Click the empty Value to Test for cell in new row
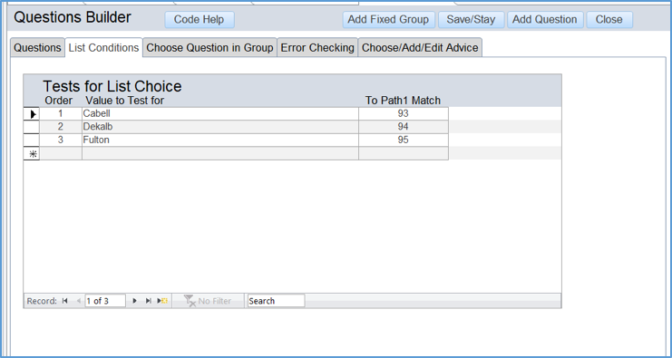672x358 pixels. tap(220, 153)
